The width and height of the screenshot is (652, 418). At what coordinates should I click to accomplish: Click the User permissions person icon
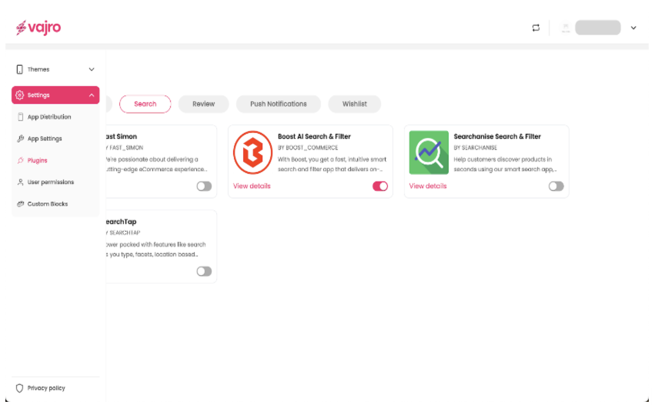click(x=20, y=182)
